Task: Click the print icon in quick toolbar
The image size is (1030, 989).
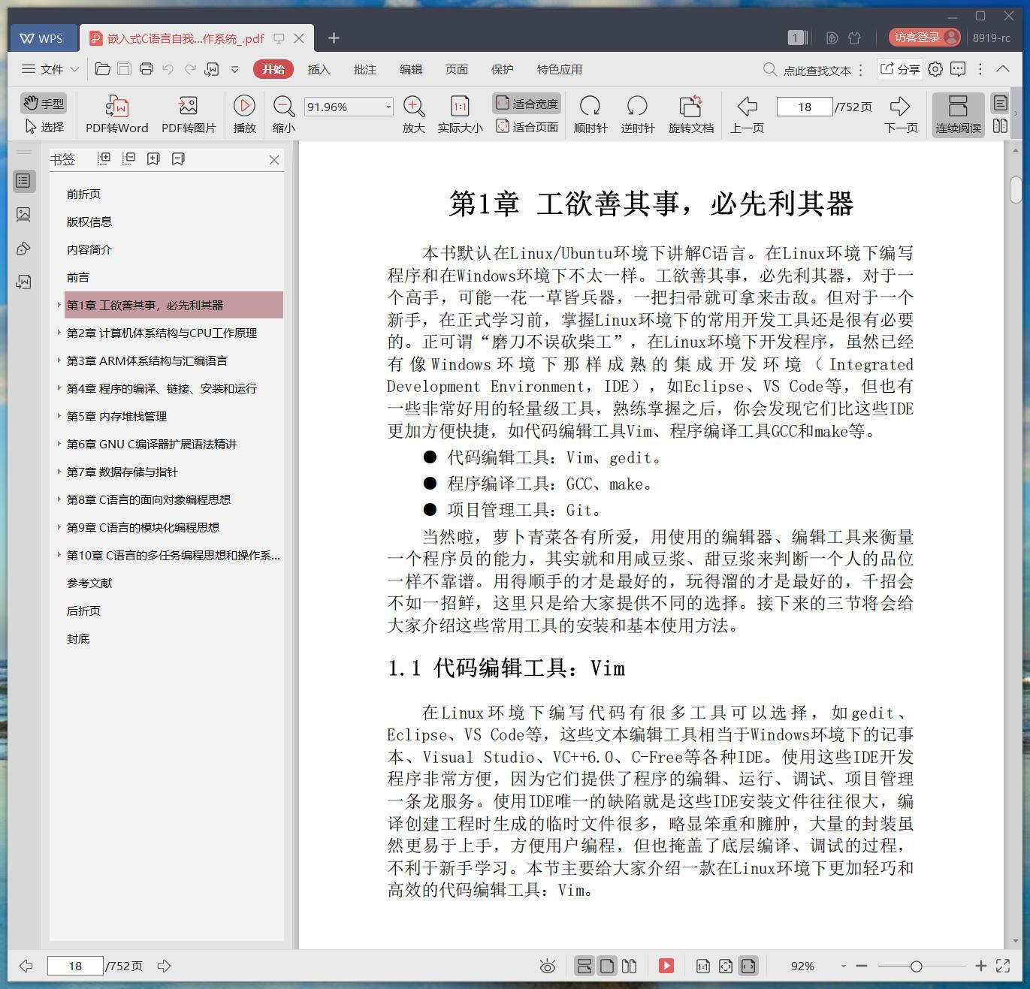Action: (x=146, y=69)
